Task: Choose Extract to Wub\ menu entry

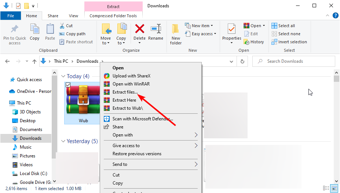Action: tap(151, 108)
